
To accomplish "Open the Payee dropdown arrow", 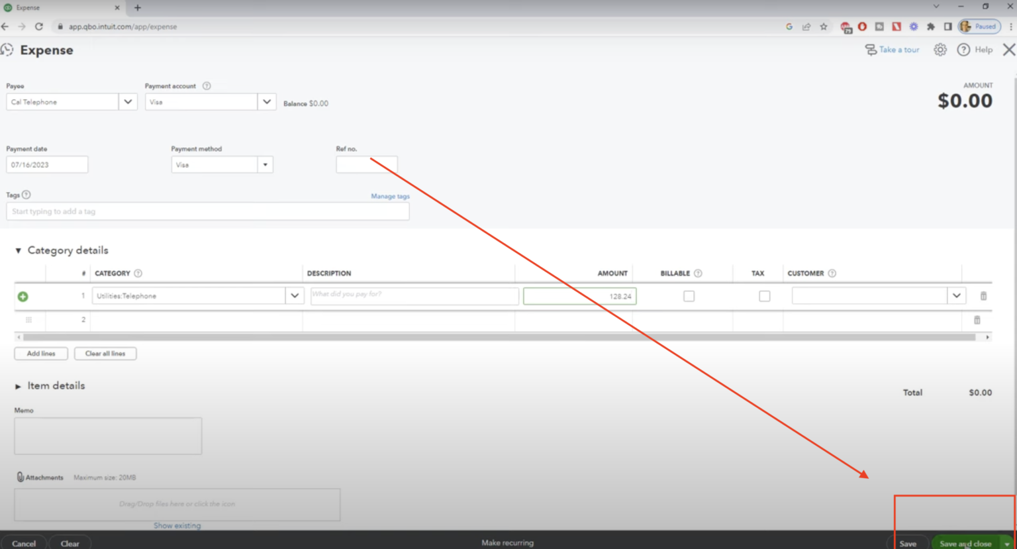I will click(127, 101).
